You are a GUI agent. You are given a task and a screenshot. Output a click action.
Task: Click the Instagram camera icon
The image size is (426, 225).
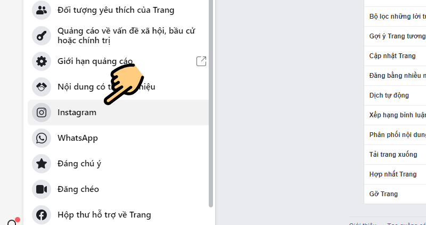[x=42, y=112]
